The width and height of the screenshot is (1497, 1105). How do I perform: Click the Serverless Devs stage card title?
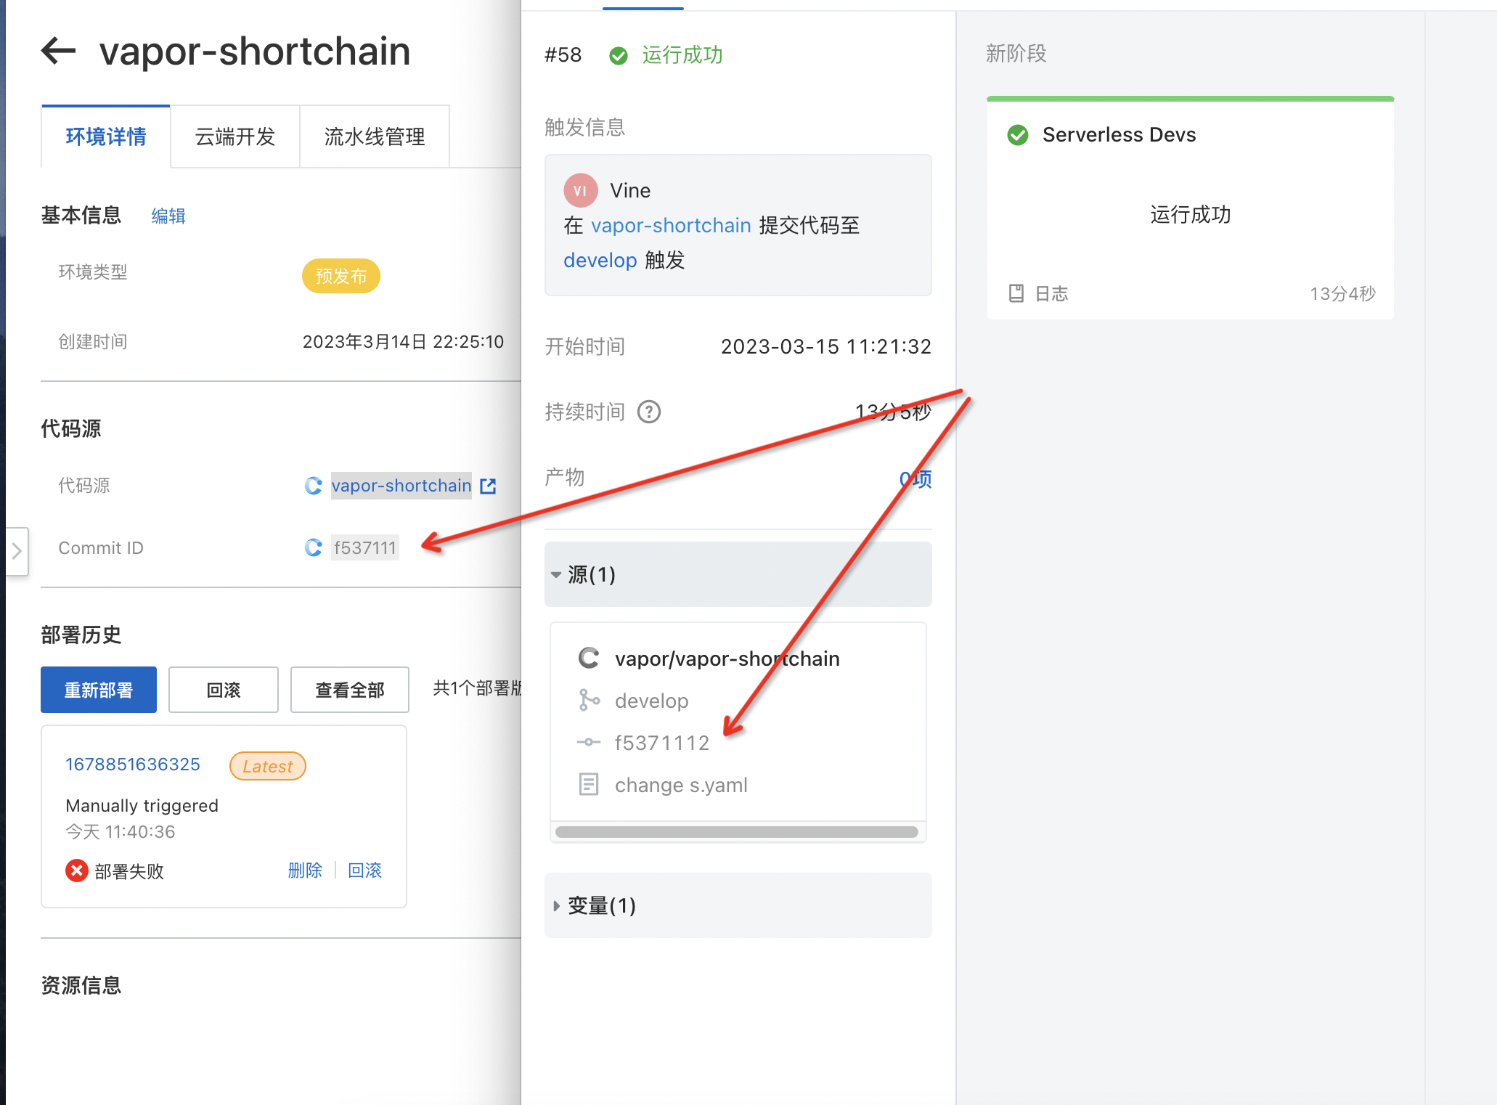(1119, 135)
